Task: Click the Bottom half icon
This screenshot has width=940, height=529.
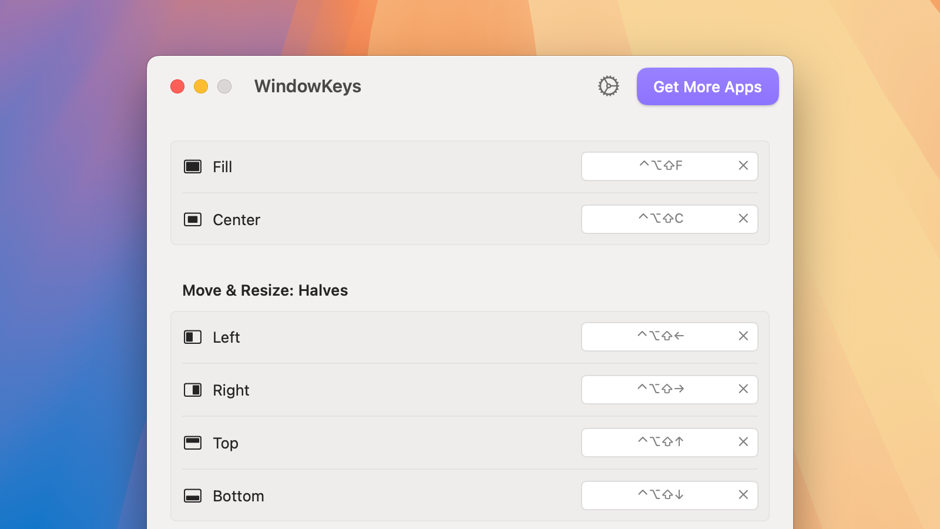Action: coord(193,495)
